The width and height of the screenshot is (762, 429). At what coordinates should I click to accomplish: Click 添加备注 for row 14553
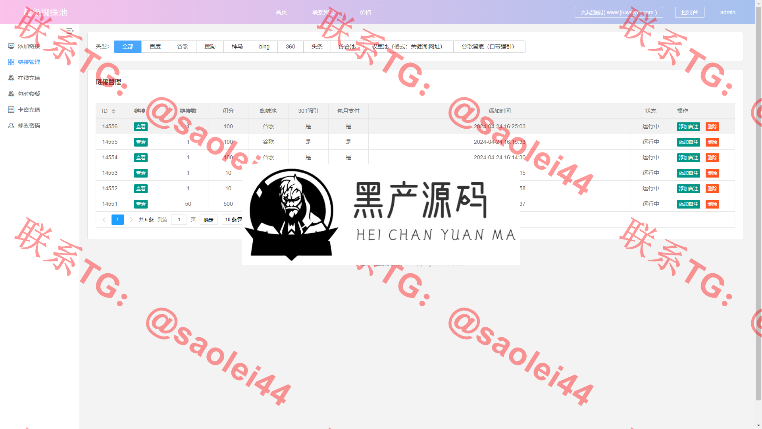click(689, 173)
